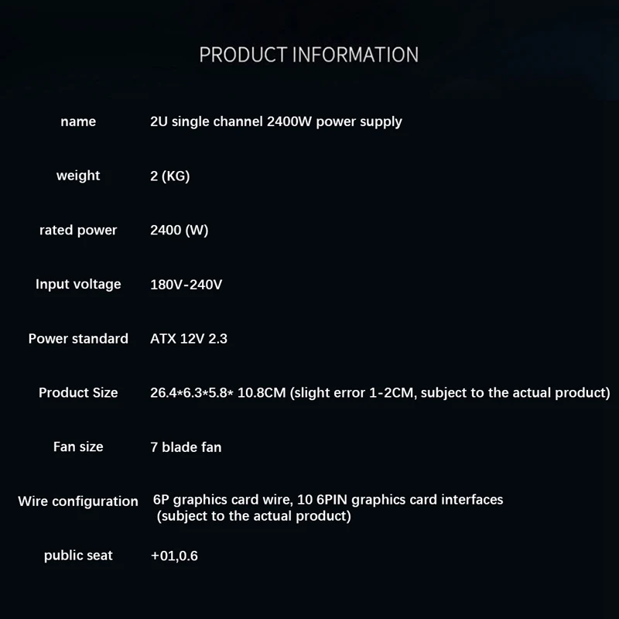619x619 pixels.
Task: Click the "Wire configuration" label
Action: click(78, 501)
